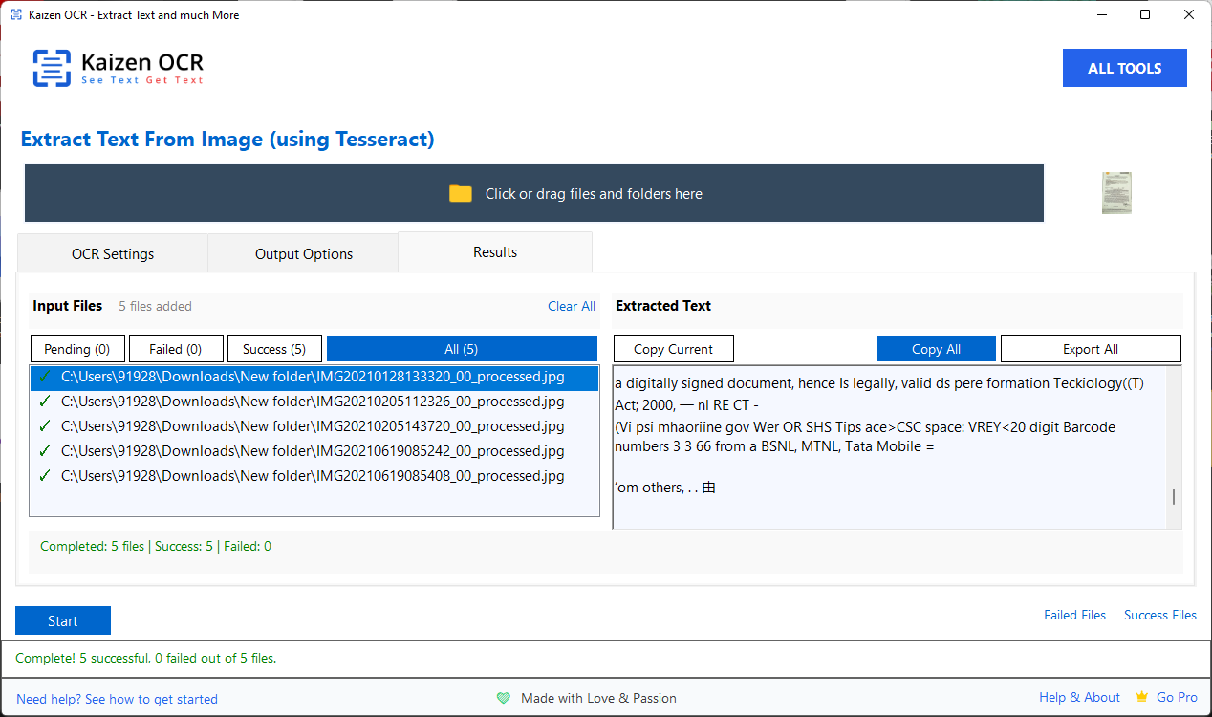Clear all input files
Screen dimensions: 1212x717
point(571,306)
